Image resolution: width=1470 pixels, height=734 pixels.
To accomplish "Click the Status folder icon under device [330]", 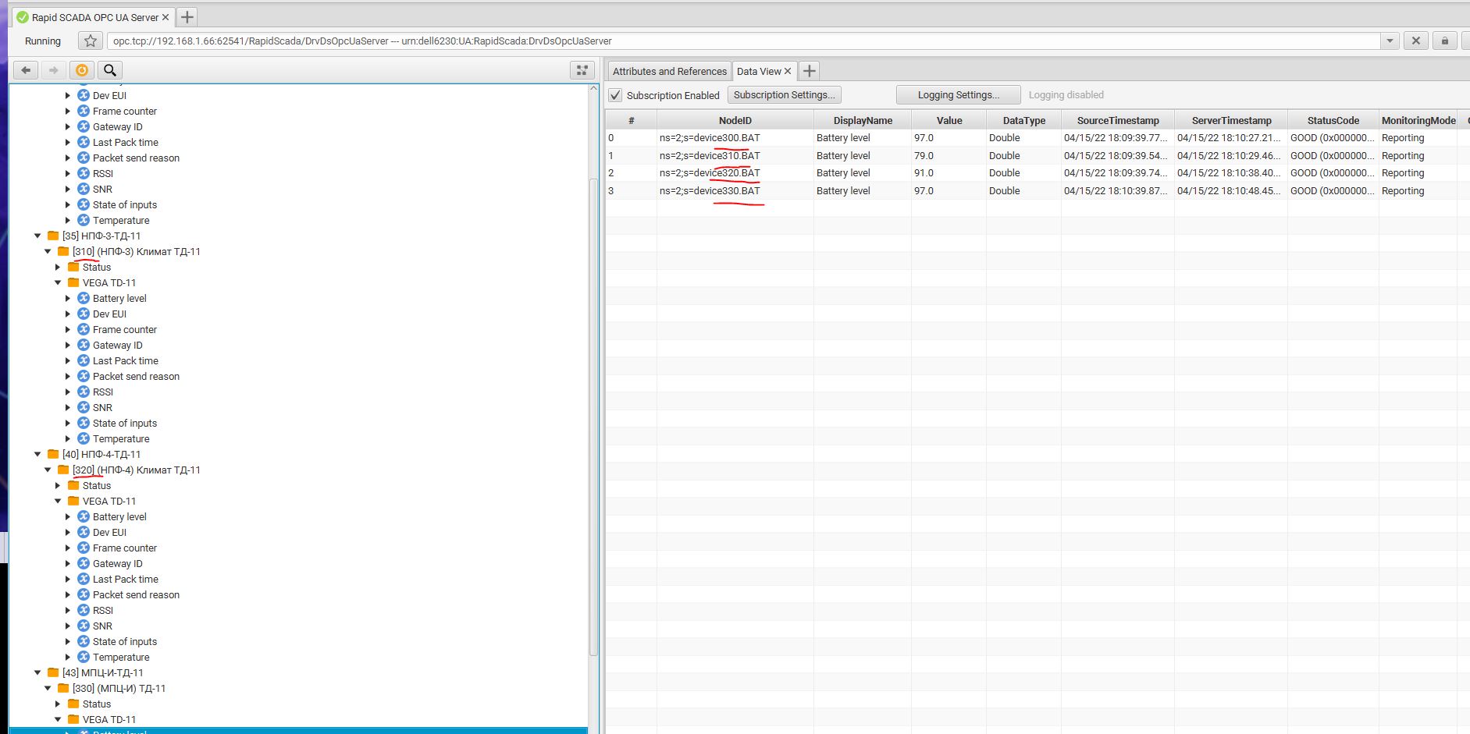I will pyautogui.click(x=73, y=704).
